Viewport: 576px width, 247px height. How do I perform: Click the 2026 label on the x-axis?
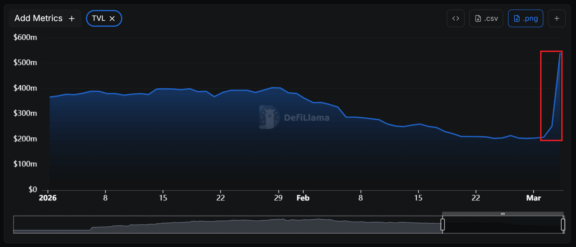tap(48, 198)
